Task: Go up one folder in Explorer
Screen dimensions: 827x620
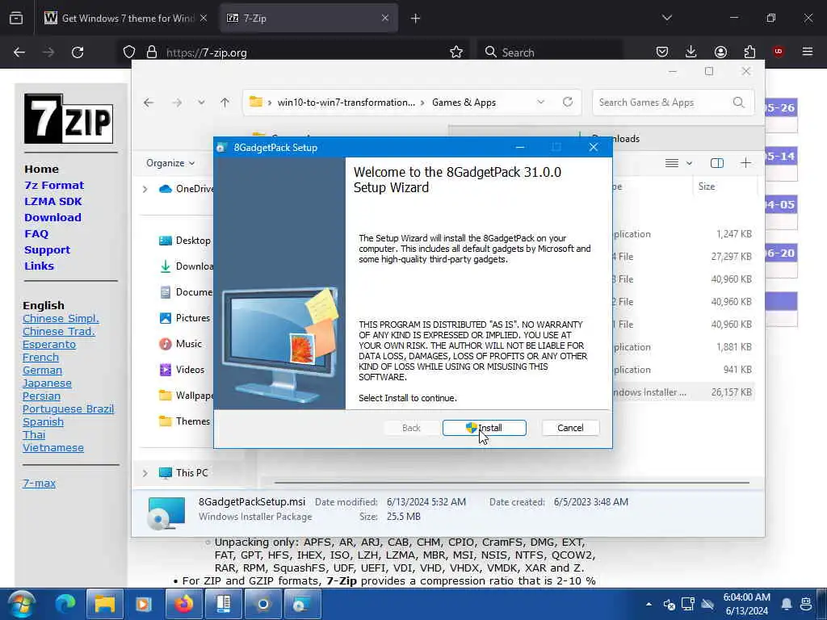Action: (225, 103)
